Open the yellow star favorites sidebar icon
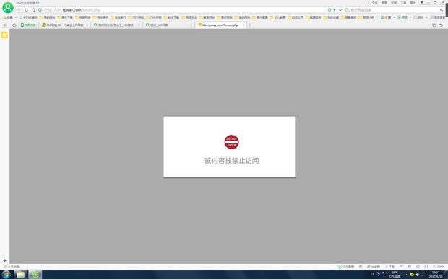 (x=4, y=35)
